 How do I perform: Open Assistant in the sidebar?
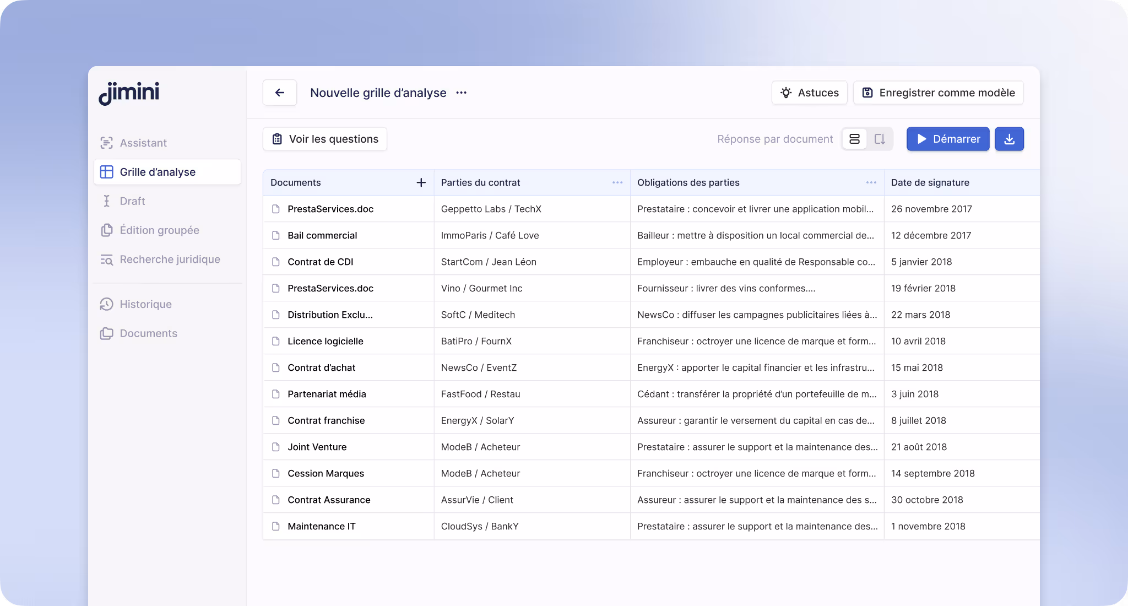(143, 143)
